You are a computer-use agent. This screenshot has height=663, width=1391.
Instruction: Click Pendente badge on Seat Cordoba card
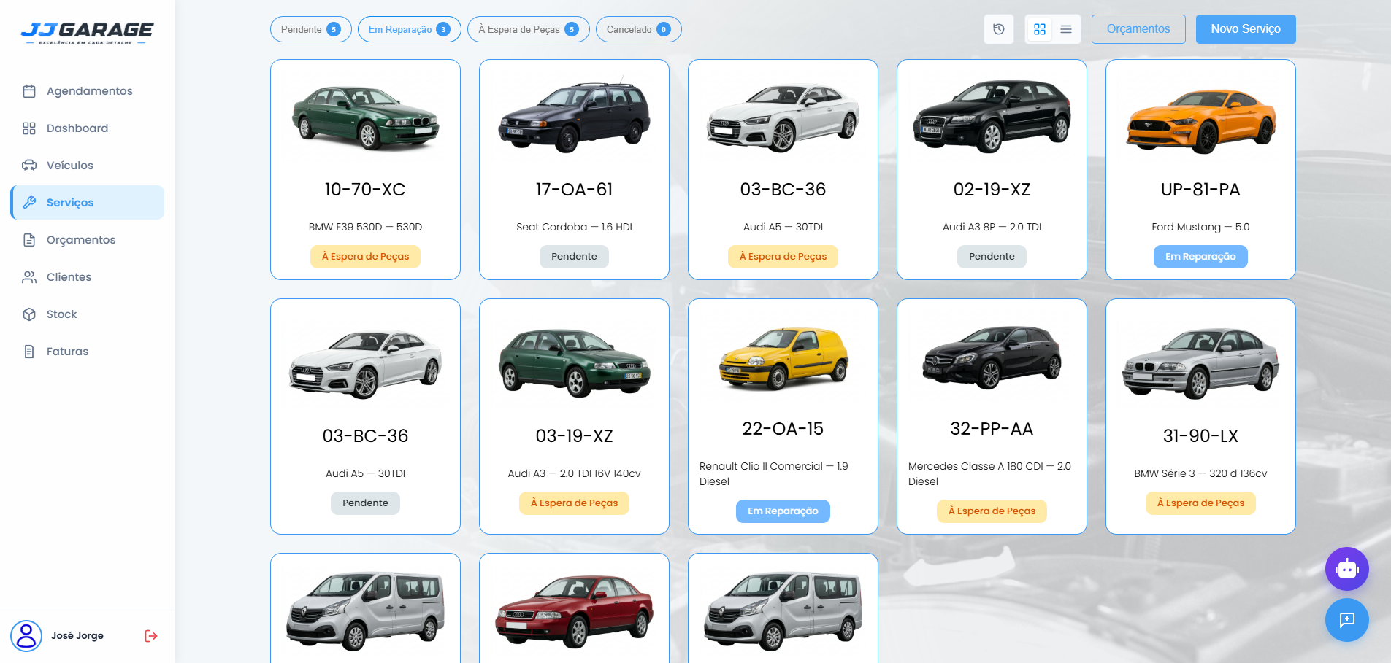point(574,257)
